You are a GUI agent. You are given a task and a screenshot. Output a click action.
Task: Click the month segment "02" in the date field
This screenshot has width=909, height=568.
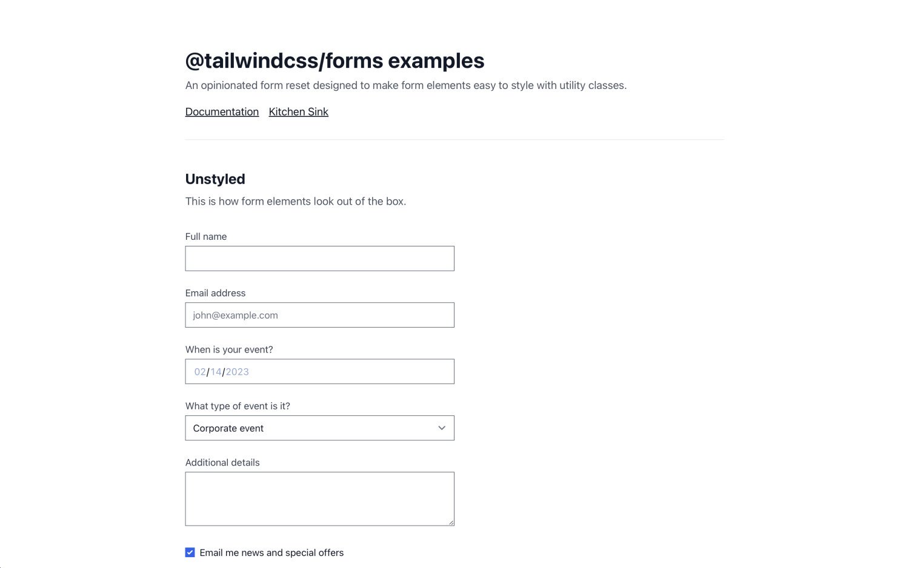(x=200, y=371)
